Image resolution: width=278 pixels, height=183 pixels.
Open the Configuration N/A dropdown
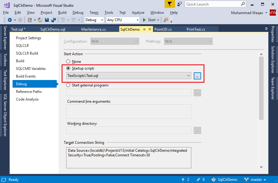point(115,41)
